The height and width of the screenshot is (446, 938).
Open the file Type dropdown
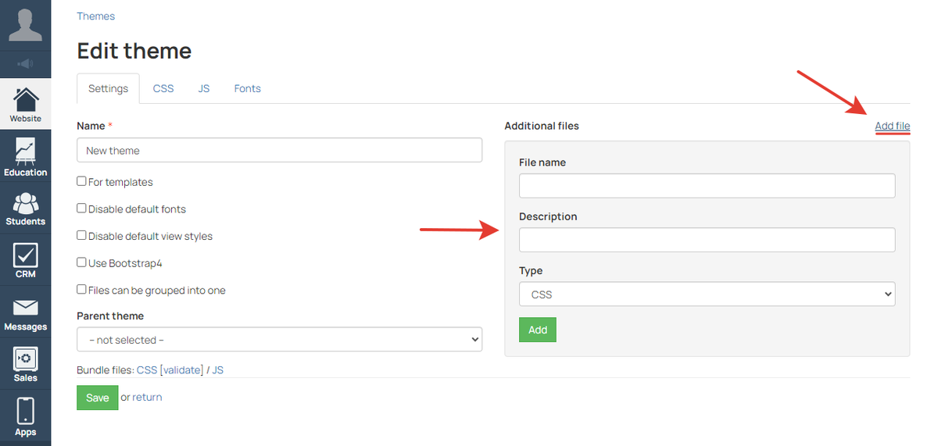point(707,294)
